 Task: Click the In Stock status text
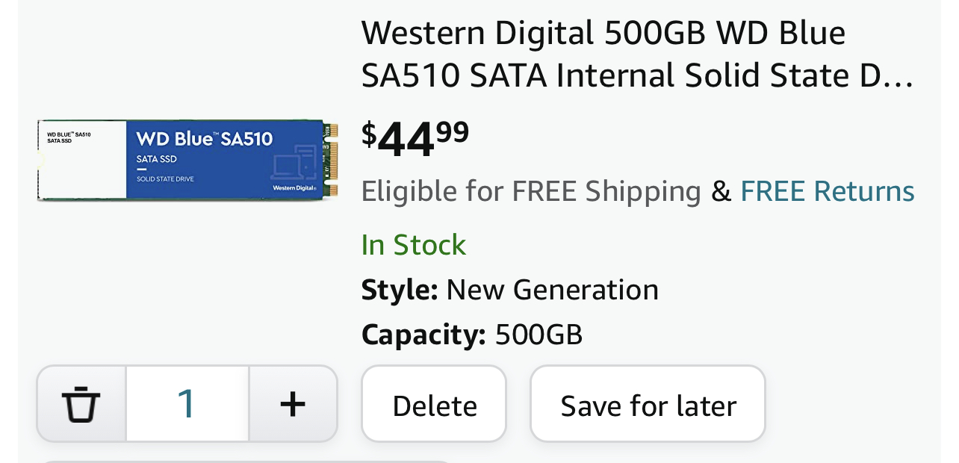[x=414, y=245]
